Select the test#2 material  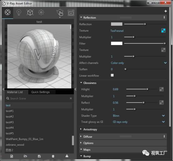point(38,117)
